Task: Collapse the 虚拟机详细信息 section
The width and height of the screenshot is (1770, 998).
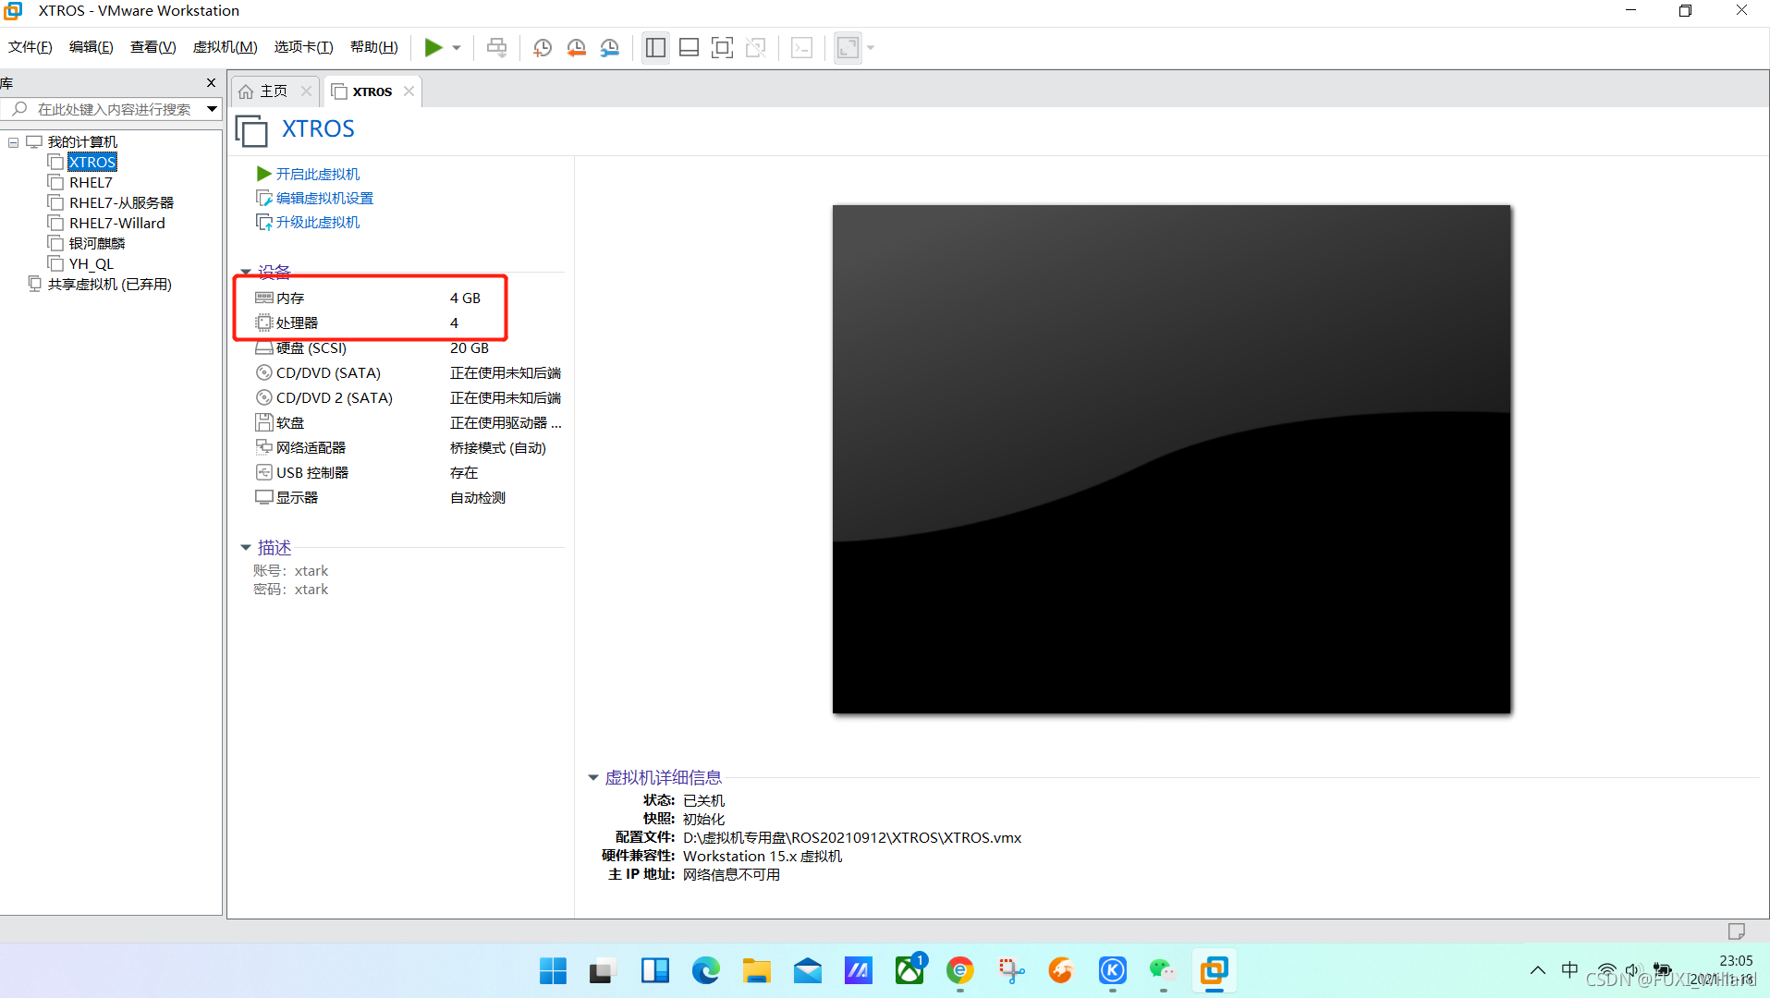Action: tap(593, 778)
